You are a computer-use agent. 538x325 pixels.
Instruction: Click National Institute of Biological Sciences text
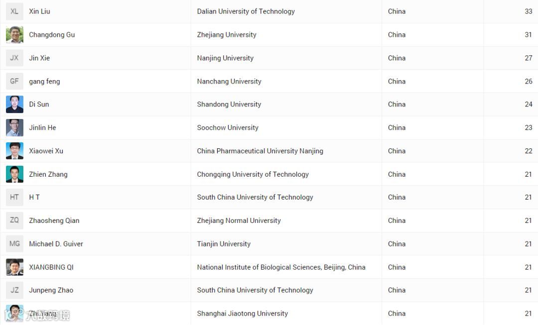(260, 267)
